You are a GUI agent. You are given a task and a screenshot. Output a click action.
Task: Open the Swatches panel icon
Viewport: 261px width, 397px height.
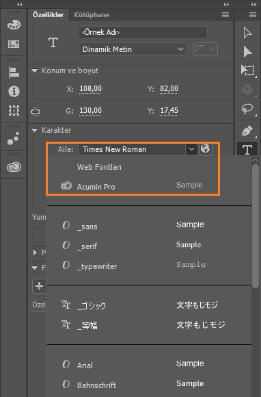[14, 44]
